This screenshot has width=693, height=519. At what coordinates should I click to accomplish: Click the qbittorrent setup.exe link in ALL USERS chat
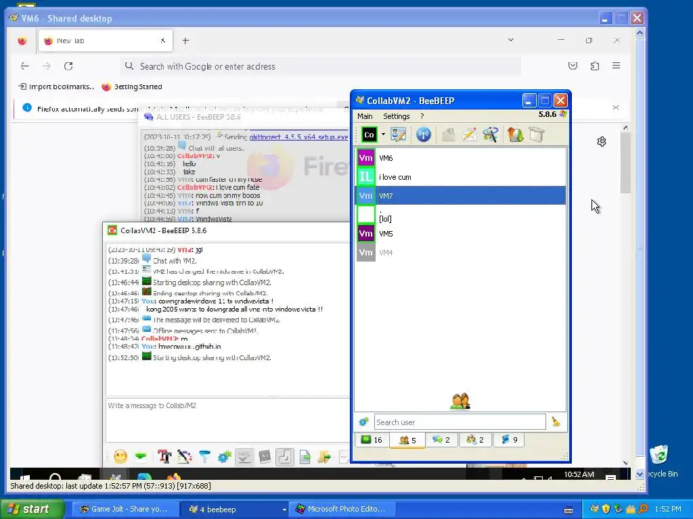(298, 137)
